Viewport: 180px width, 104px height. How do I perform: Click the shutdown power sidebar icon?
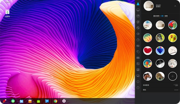click(138, 88)
